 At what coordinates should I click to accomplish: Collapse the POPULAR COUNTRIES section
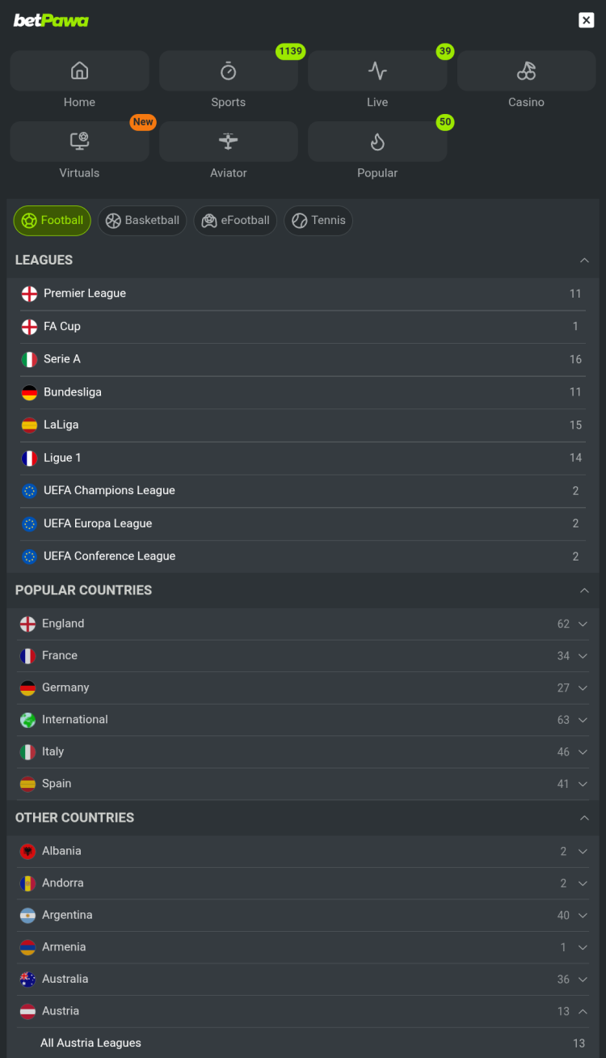tap(584, 590)
